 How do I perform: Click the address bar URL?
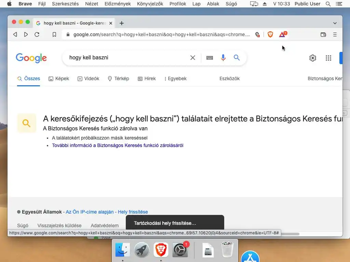point(162,34)
